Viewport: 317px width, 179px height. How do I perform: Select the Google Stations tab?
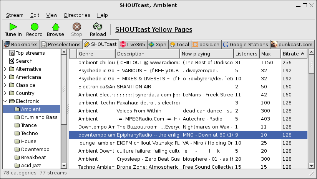click(x=245, y=44)
